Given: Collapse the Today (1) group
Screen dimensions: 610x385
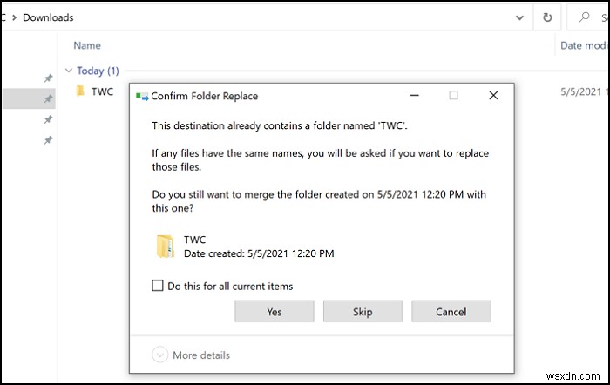Looking at the screenshot, I should (70, 71).
